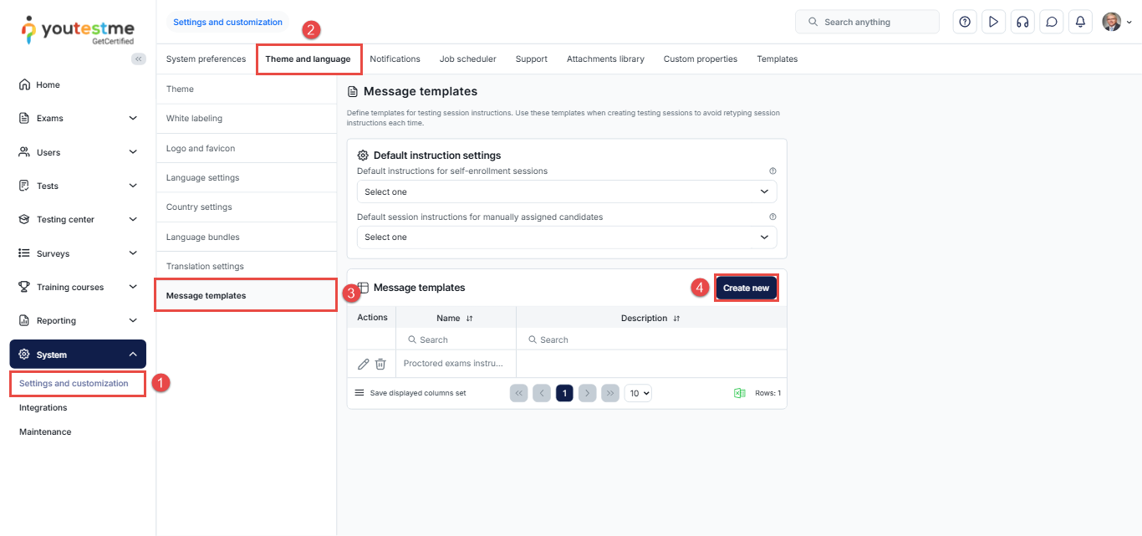Viewport: 1142px width, 536px height.
Task: Open Integrations in sidebar
Action: coord(43,408)
